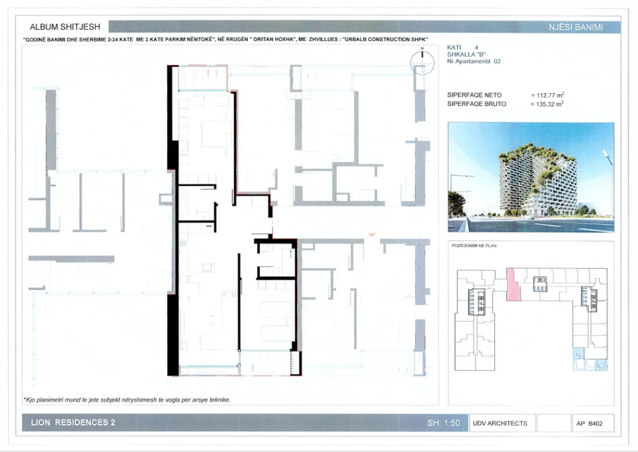638x452 pixels.
Task: Click the bathtub fixture symbol in the floor plan
Action: coord(267,247)
